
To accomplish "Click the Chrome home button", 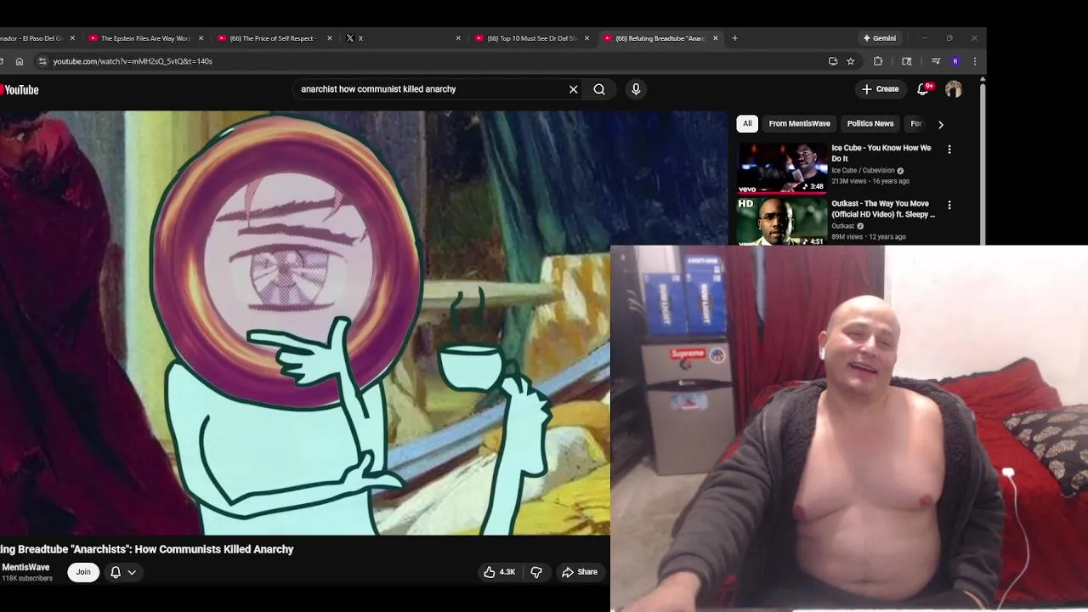I will point(20,61).
